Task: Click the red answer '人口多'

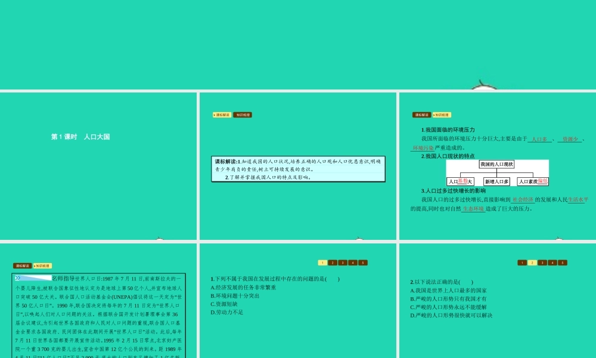Action: coord(539,139)
